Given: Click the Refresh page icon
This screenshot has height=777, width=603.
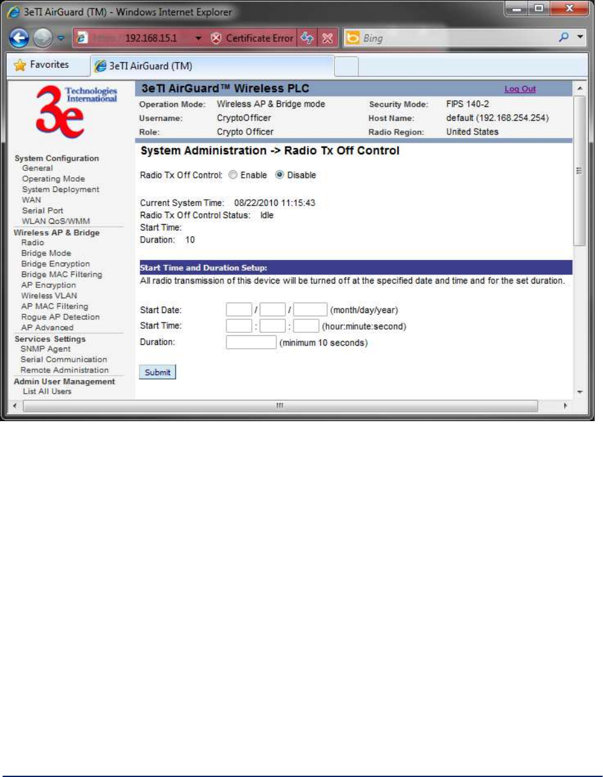Looking at the screenshot, I should (306, 38).
